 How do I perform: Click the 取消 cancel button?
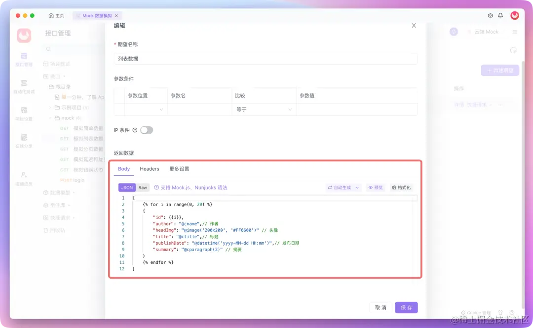pyautogui.click(x=381, y=308)
